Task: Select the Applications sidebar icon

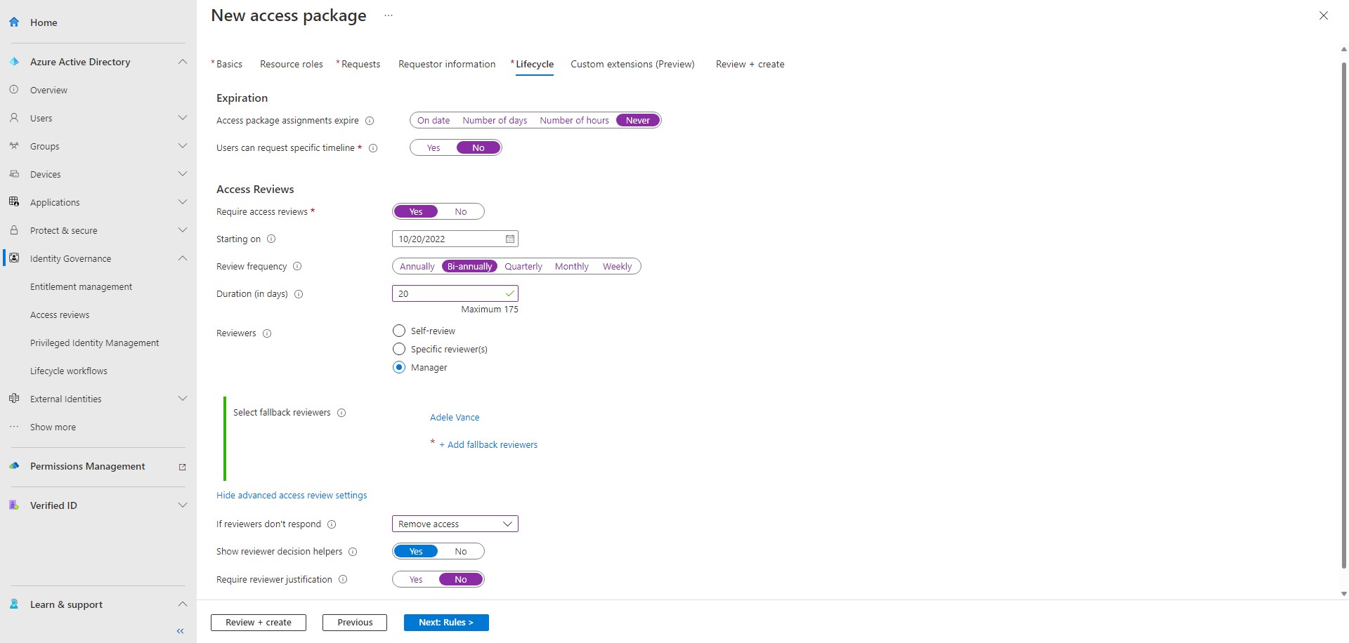Action: 14,201
